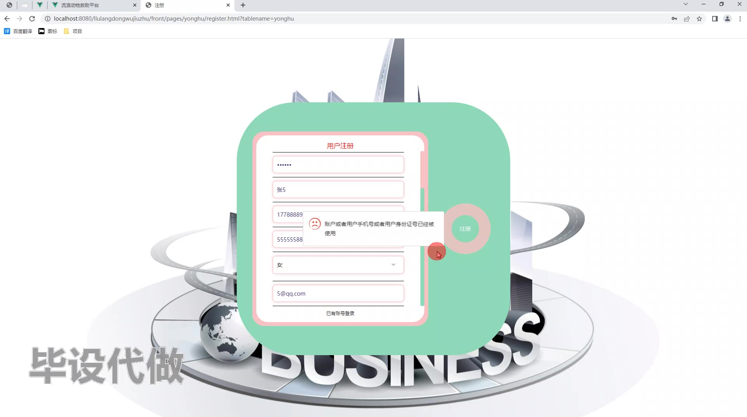Open a new browser tab
Viewport: 747px width, 417px height.
[x=243, y=5]
